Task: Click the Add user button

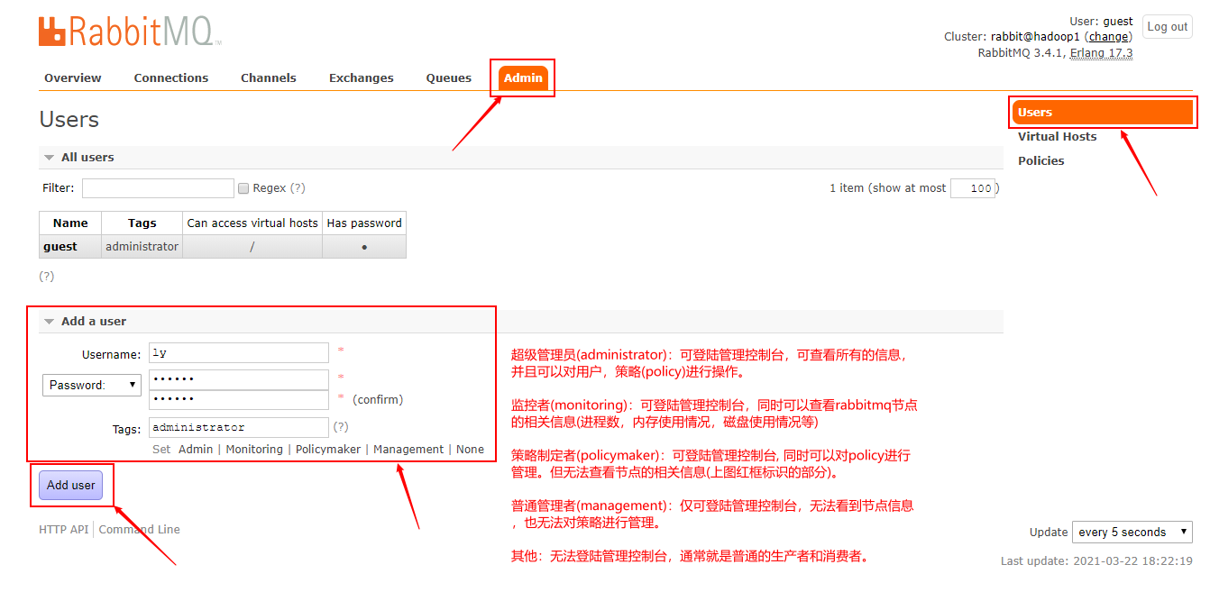Action: point(70,485)
